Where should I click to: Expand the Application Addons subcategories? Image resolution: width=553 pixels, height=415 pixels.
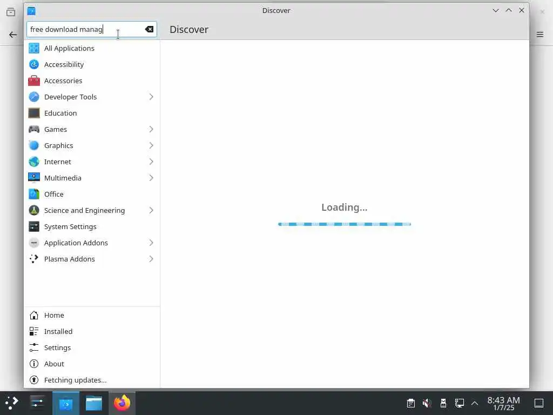point(151,243)
